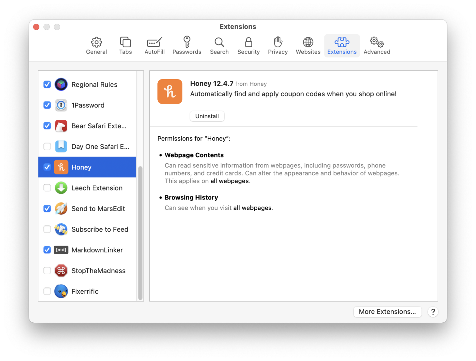The height and width of the screenshot is (361, 476).
Task: Enable the Fixerrific extension
Action: tap(47, 291)
